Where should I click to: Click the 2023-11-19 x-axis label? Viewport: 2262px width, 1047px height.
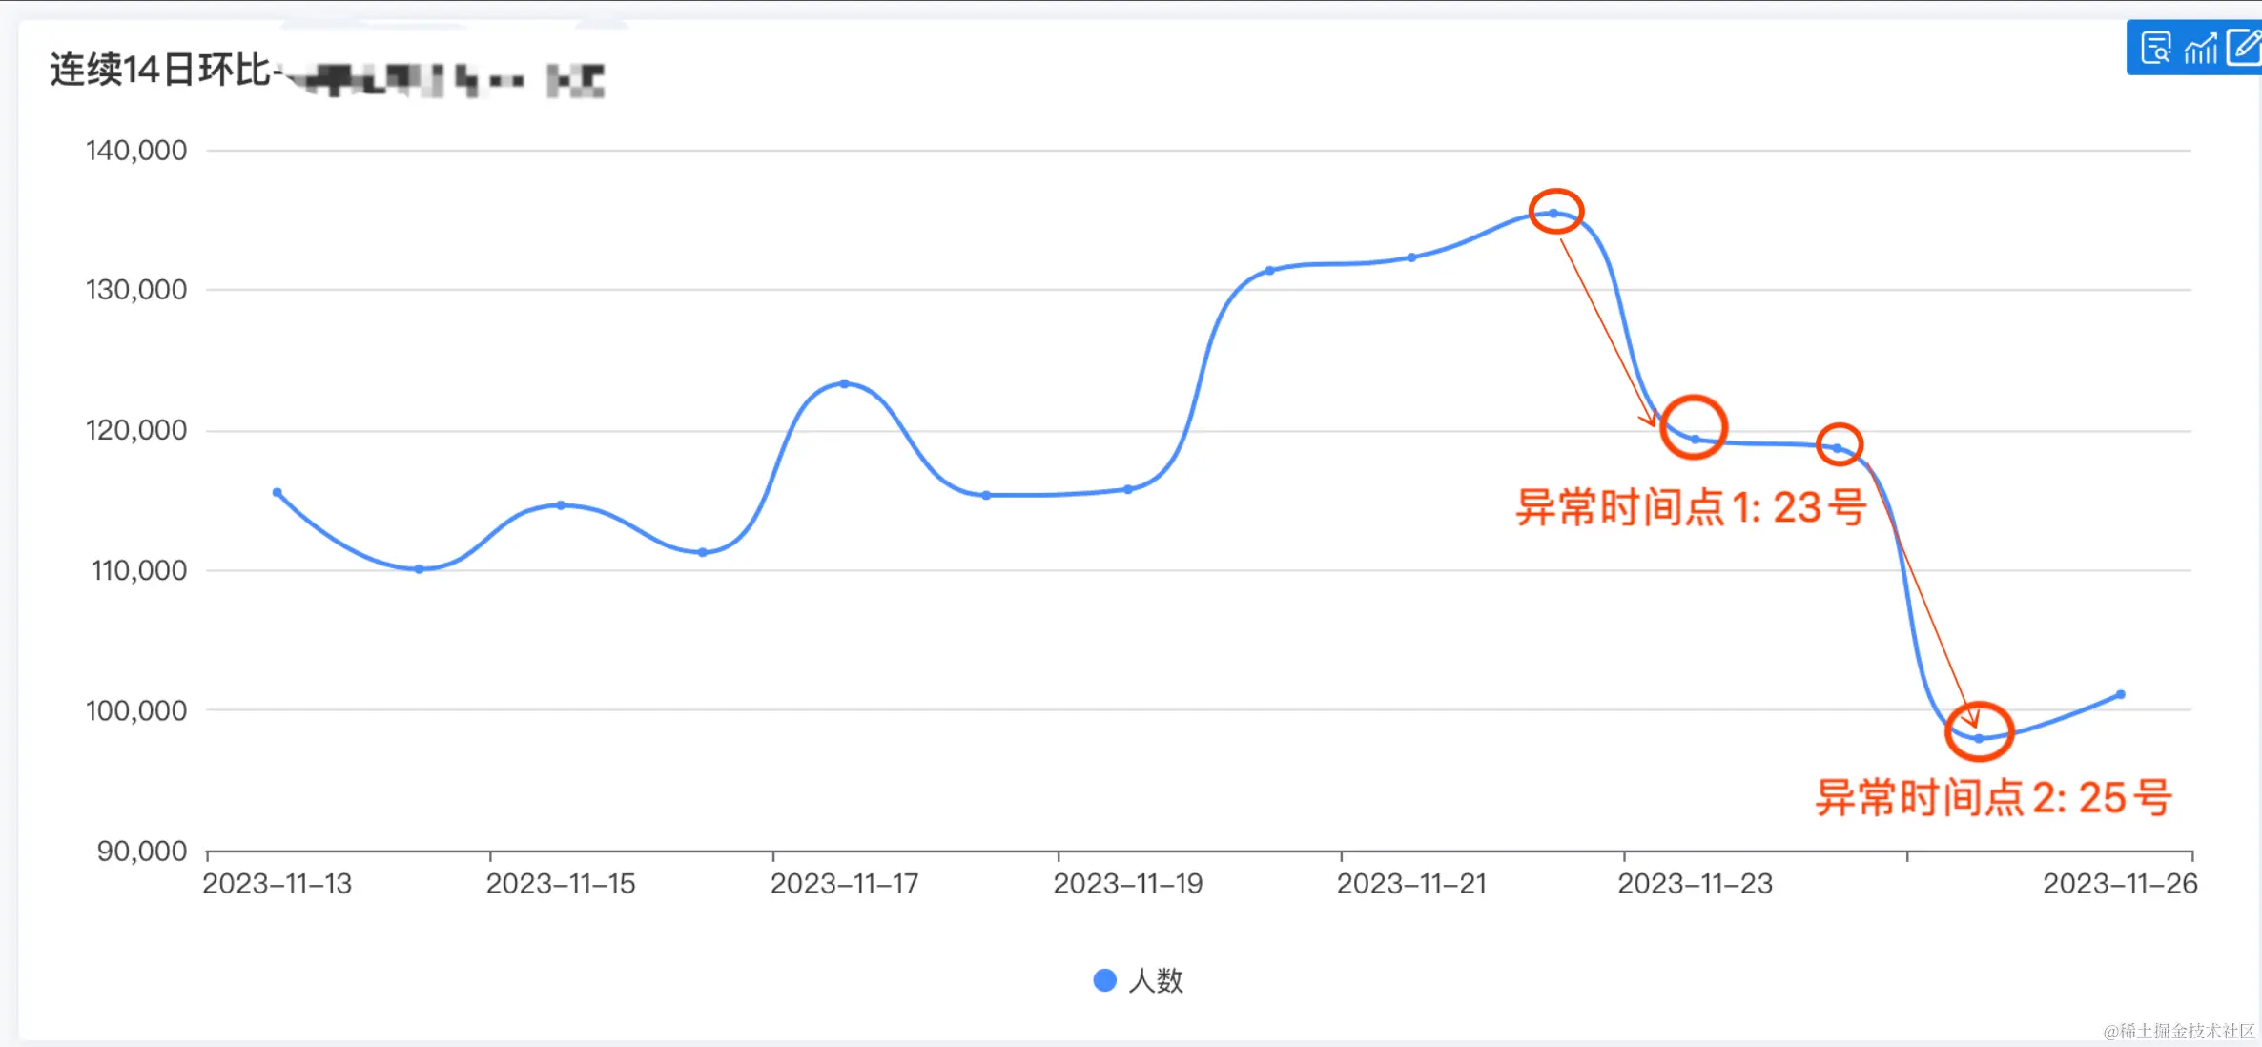(x=1128, y=884)
